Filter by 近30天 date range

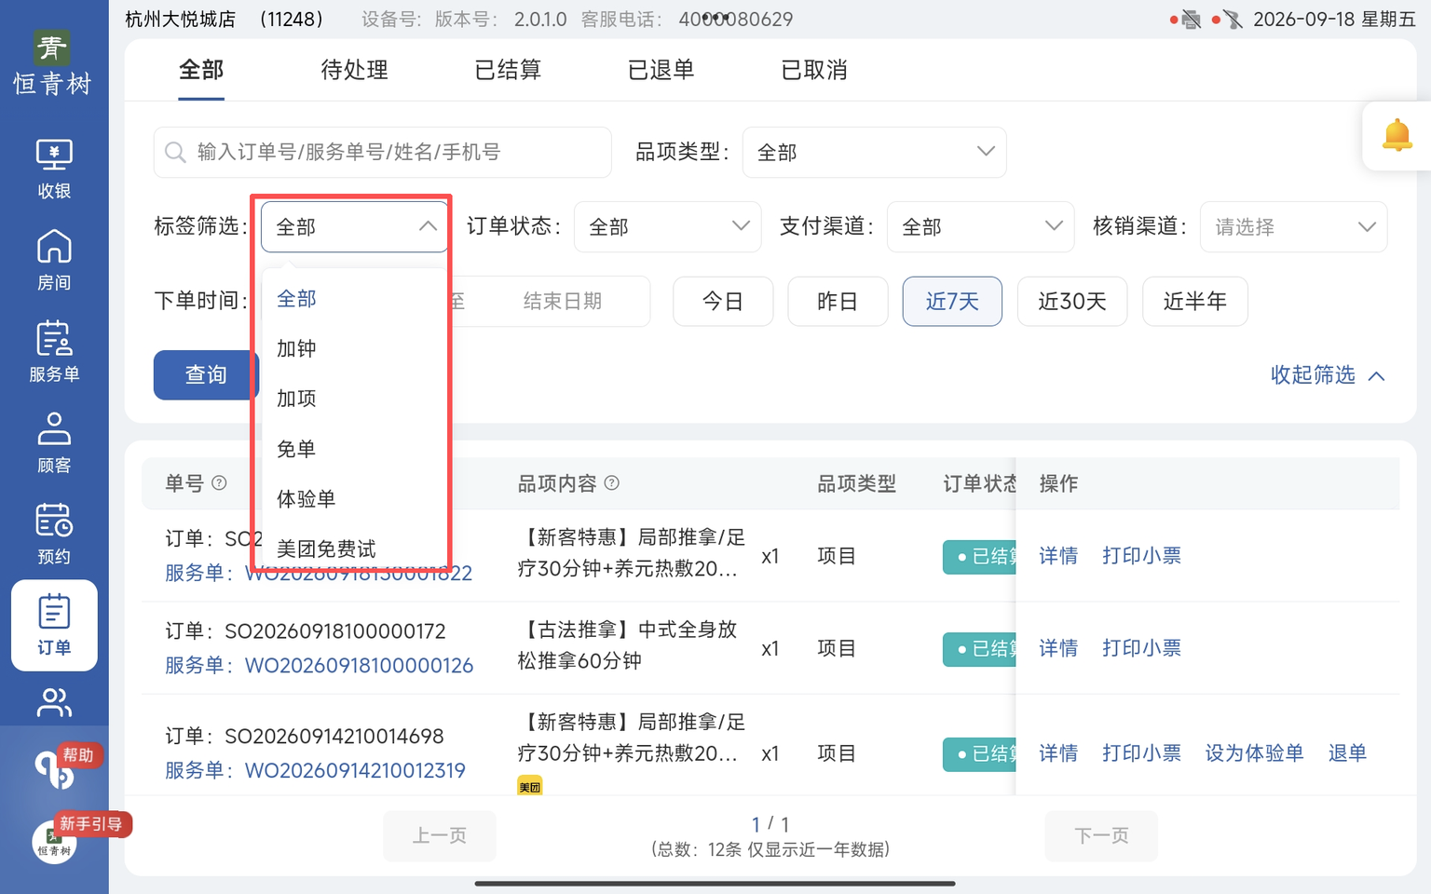(1072, 301)
